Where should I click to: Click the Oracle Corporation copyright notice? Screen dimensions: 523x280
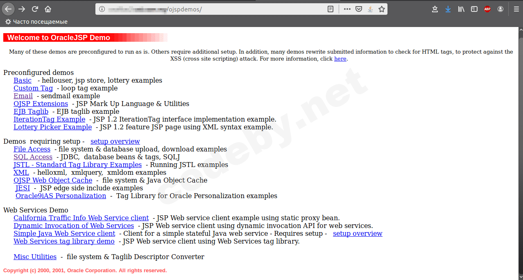[x=85, y=271]
